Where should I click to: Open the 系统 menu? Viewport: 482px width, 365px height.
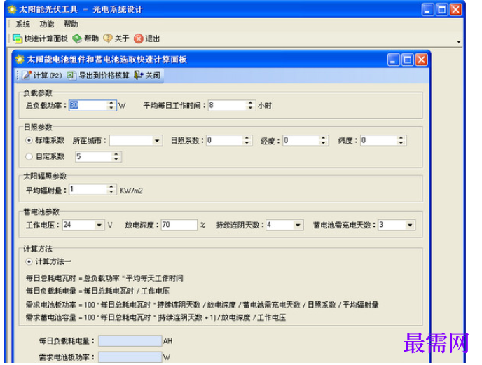(x=22, y=24)
